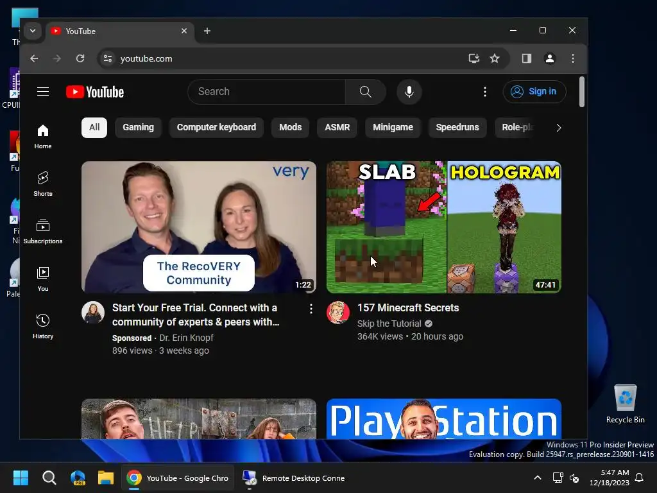This screenshot has width=657, height=493.
Task: Open Subscriptions in sidebar
Action: click(43, 231)
